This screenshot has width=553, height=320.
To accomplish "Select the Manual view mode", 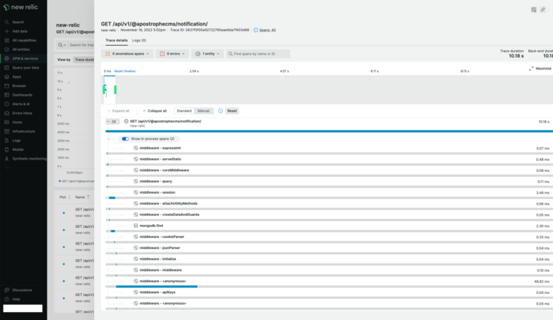I will (204, 111).
